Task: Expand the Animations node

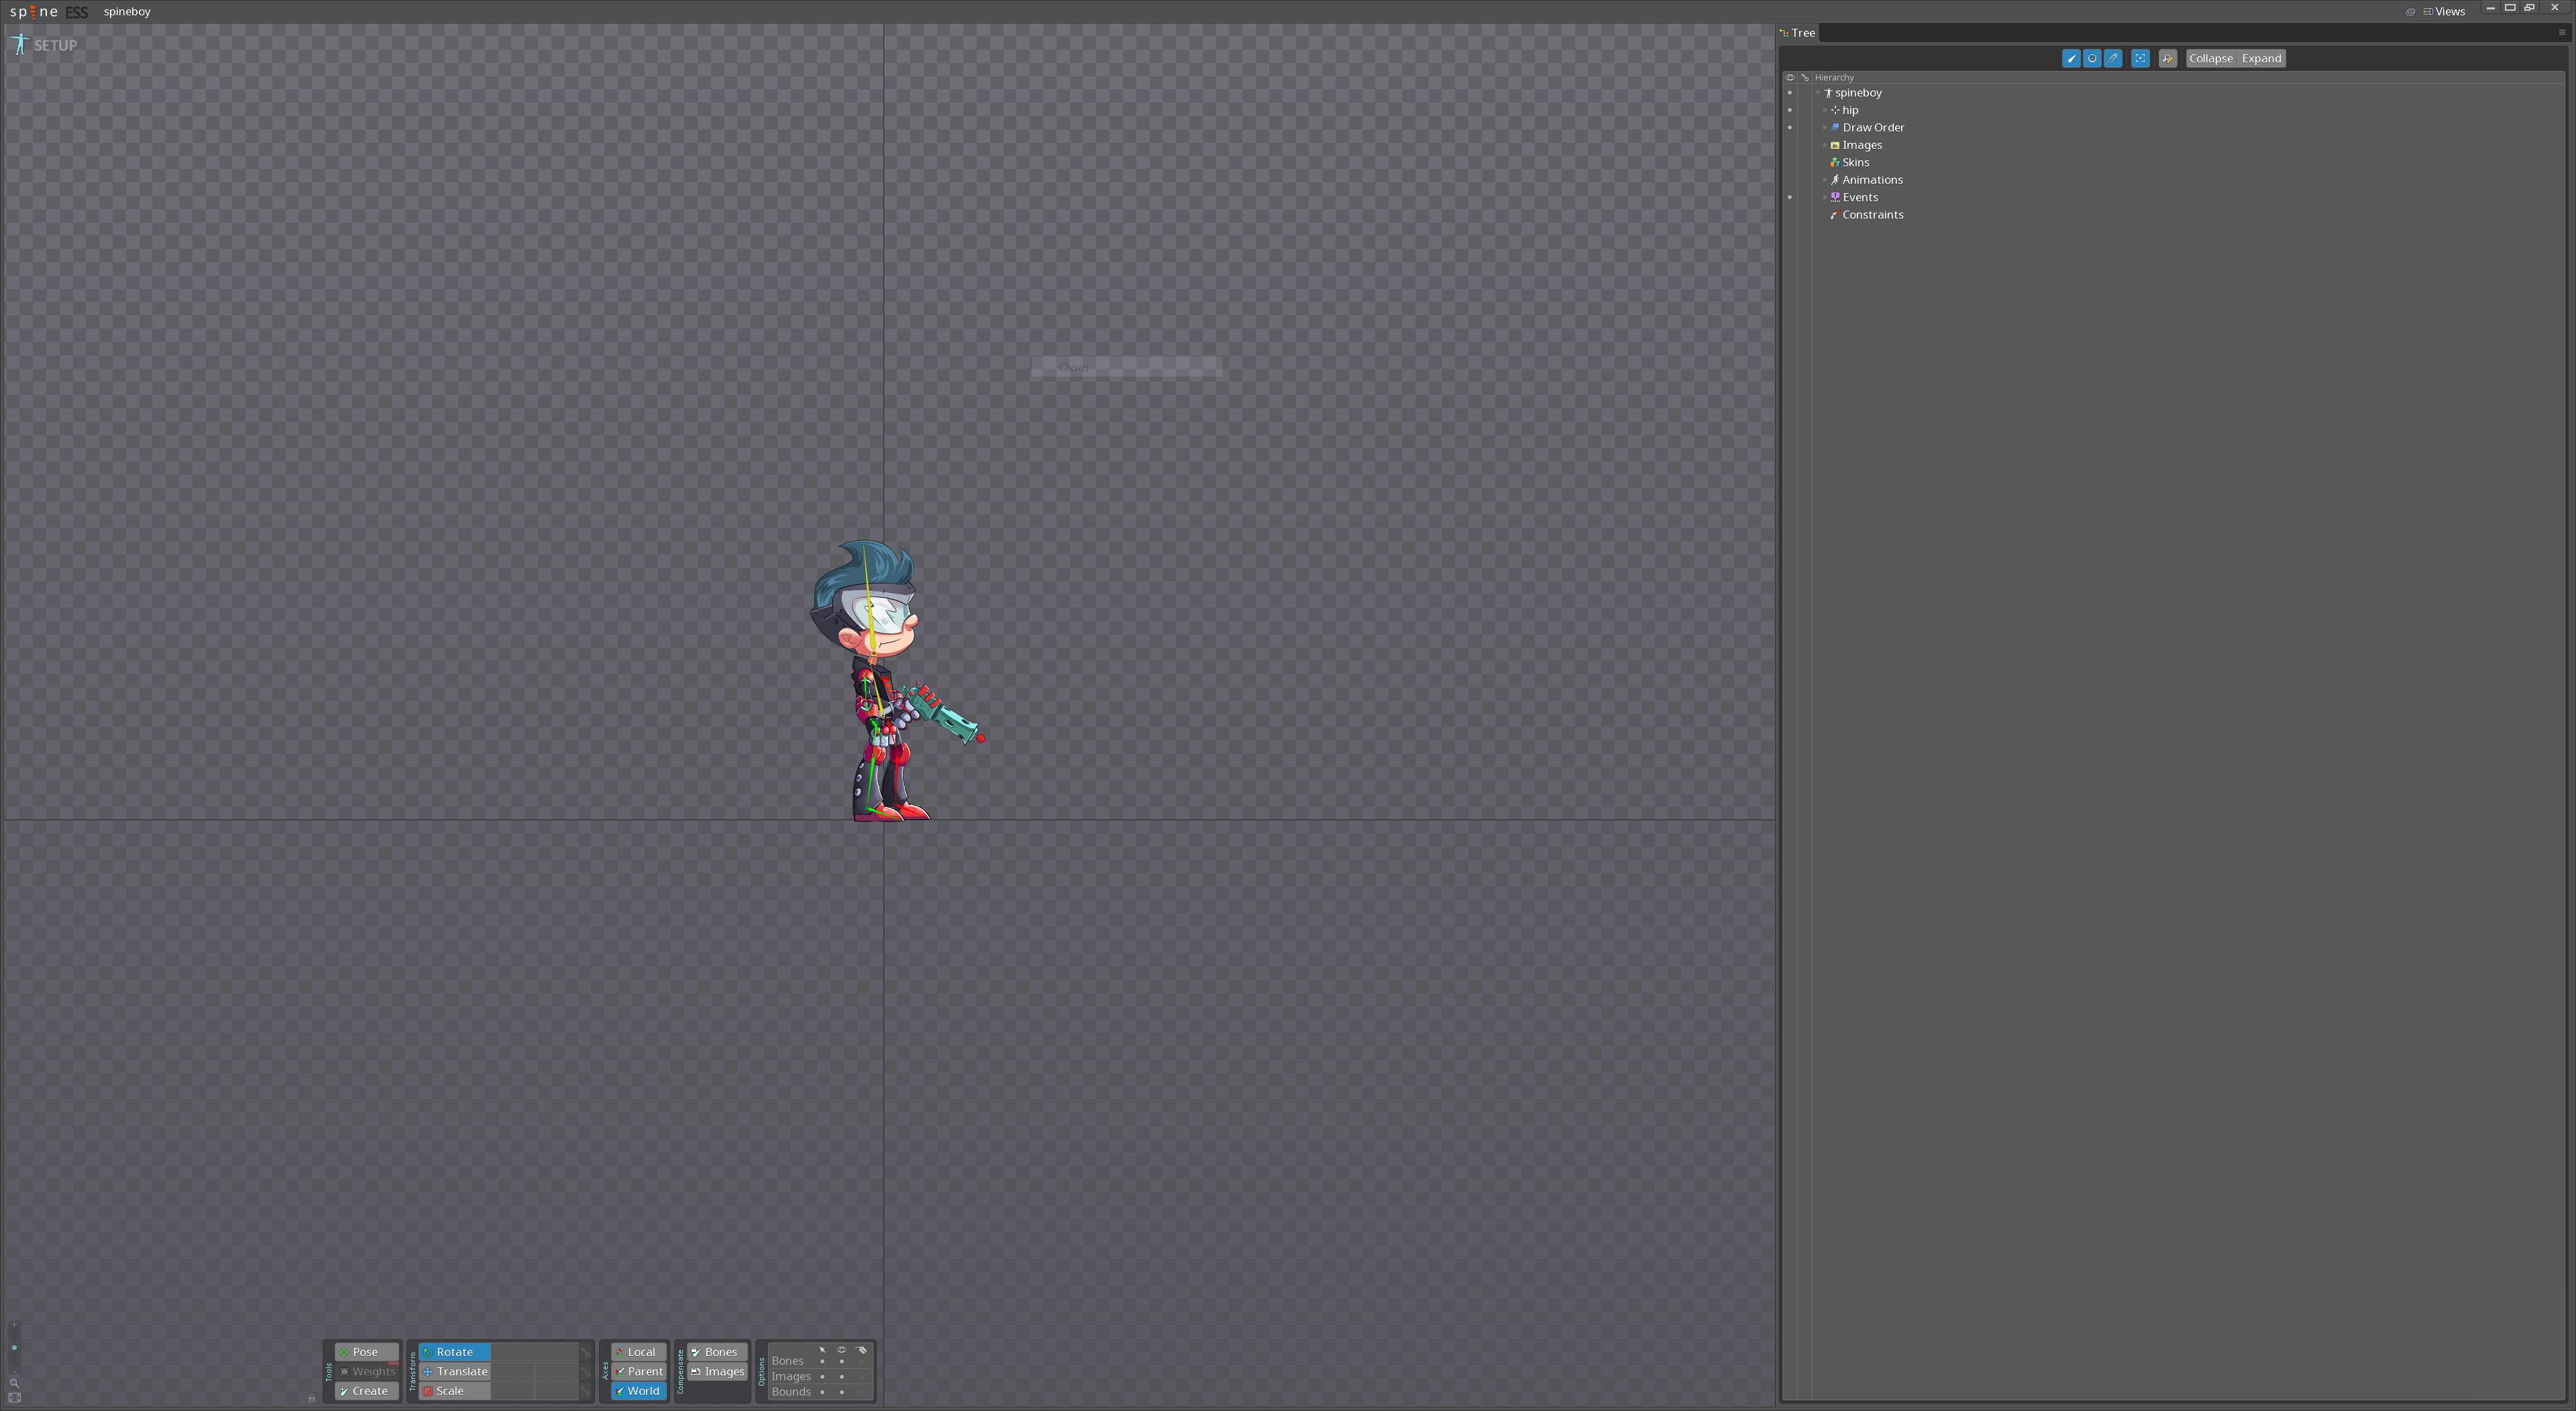Action: (x=1825, y=180)
